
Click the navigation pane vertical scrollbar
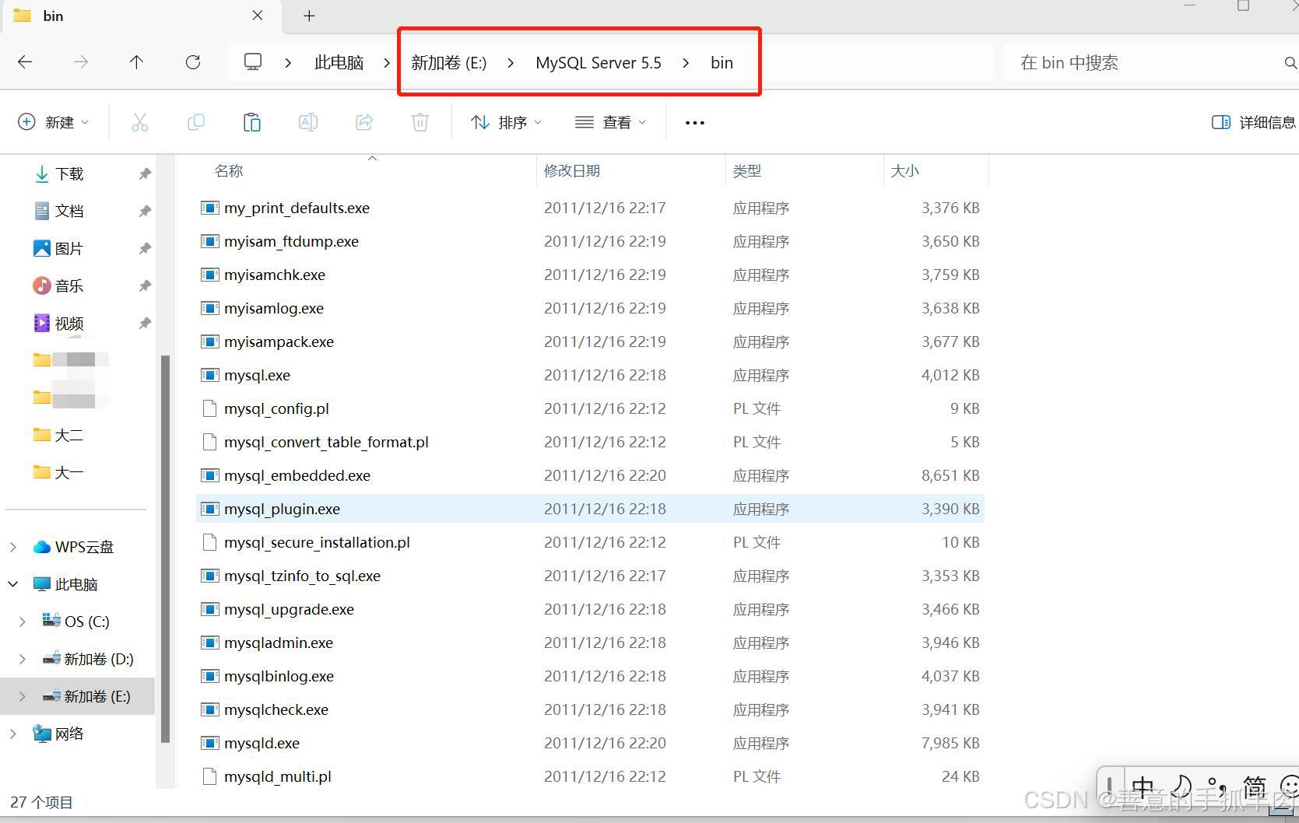click(x=165, y=548)
